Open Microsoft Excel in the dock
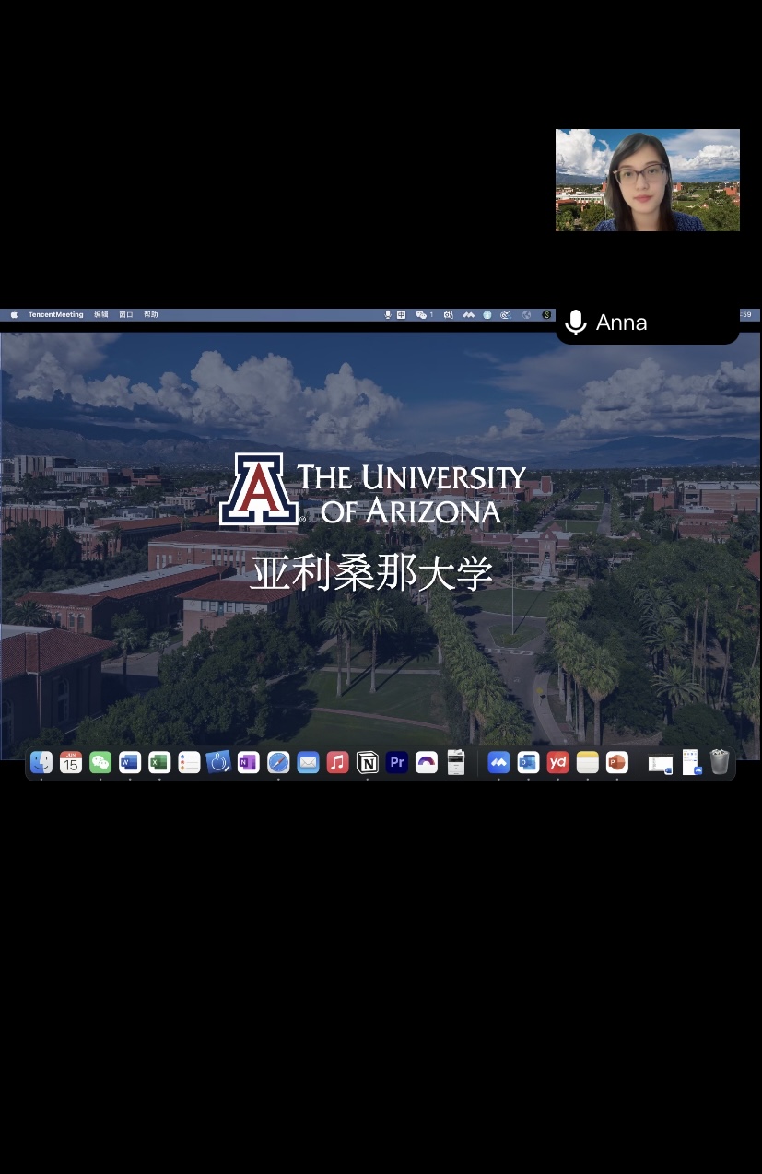This screenshot has height=1174, width=762. click(x=159, y=762)
